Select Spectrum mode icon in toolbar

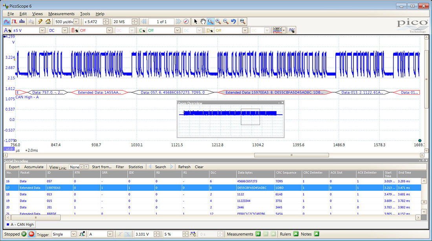tap(22, 22)
